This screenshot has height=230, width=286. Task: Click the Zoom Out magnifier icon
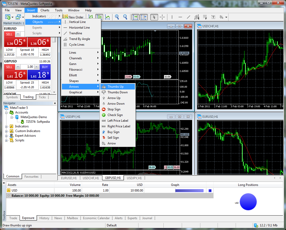pyautogui.click(x=125, y=17)
